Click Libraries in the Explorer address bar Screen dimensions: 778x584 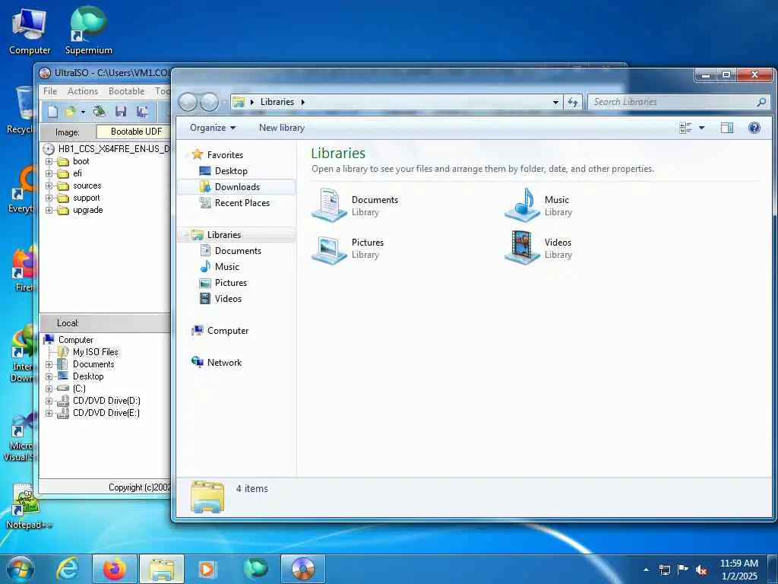coord(277,102)
